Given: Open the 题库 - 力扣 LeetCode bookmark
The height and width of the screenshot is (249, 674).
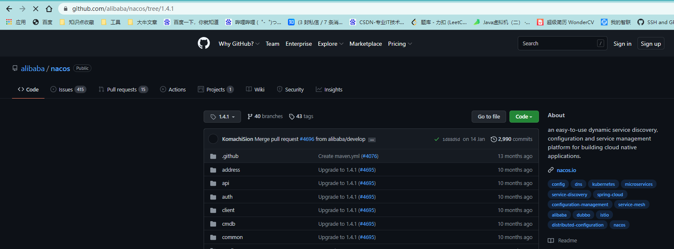Looking at the screenshot, I should 439,22.
